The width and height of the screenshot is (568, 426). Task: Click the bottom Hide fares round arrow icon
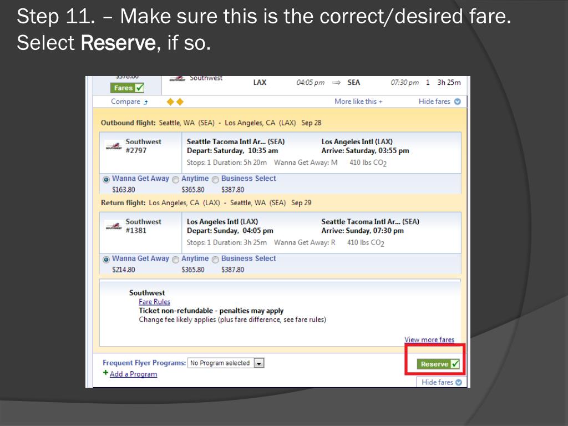tap(459, 382)
